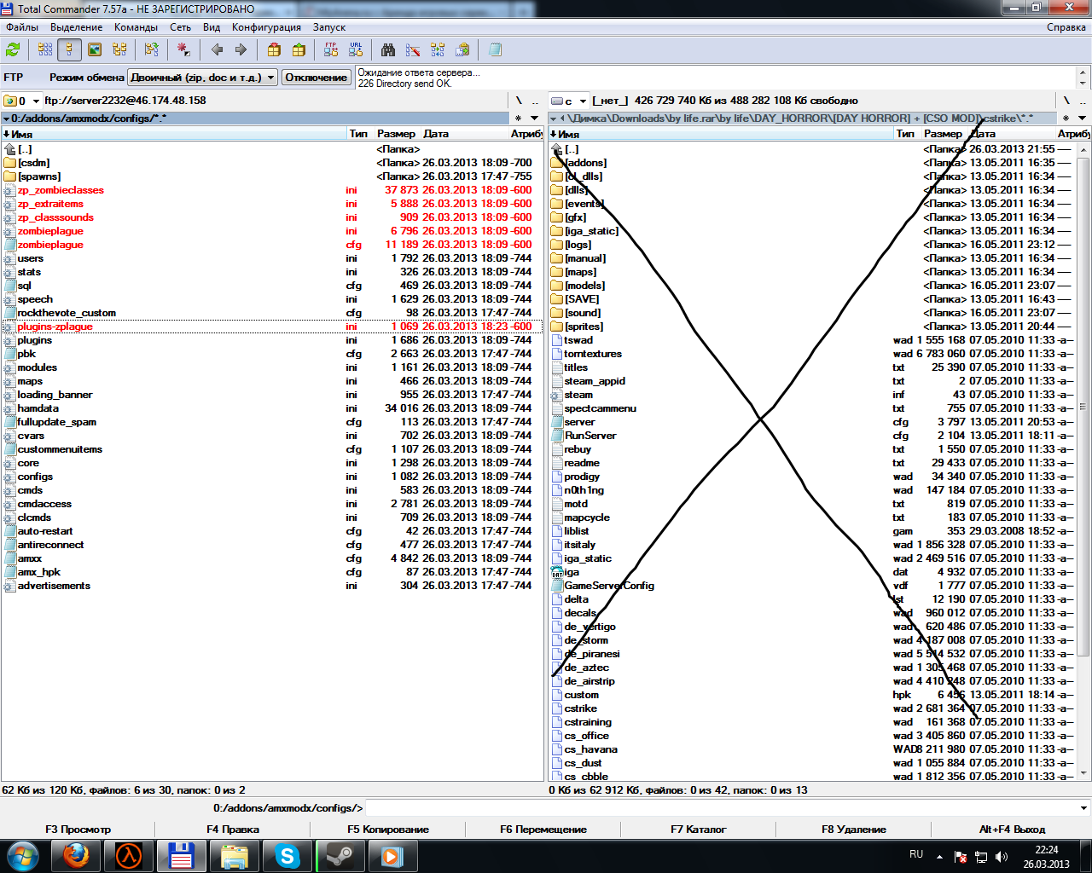Open the Файлы menu
1092x873 pixels.
pyautogui.click(x=22, y=27)
